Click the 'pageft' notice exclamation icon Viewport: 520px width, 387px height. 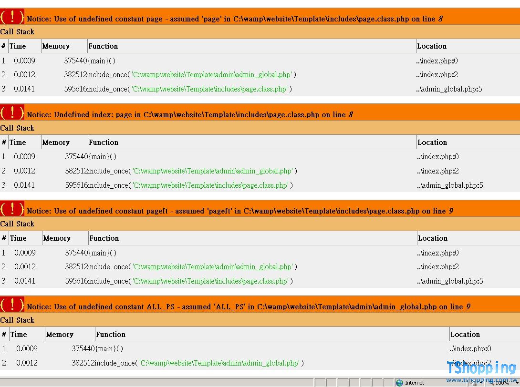12,209
